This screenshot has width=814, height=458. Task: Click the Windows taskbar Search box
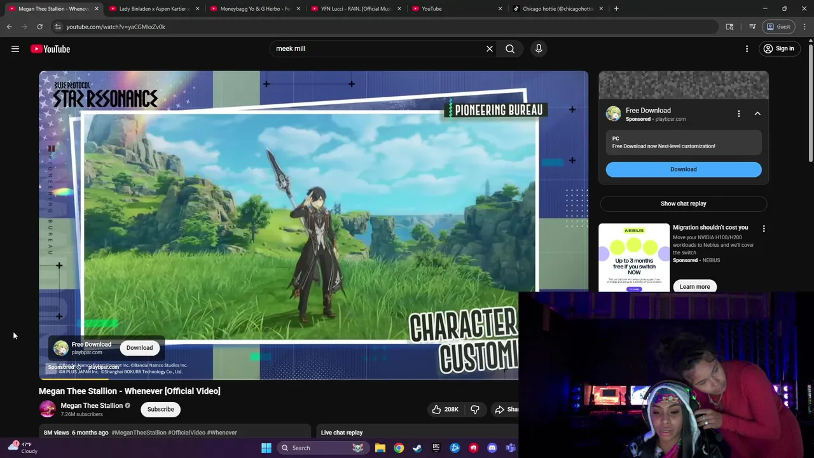pyautogui.click(x=323, y=448)
